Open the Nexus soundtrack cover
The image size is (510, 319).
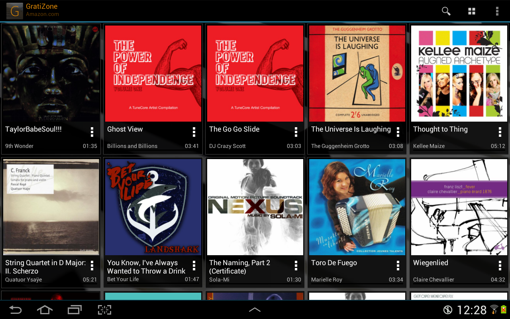255,207
